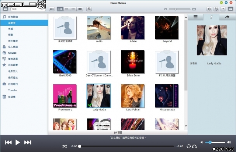The height and width of the screenshot is (152, 236).
Task: Open the F.I.R. artist thumbnail
Action: 167,62
